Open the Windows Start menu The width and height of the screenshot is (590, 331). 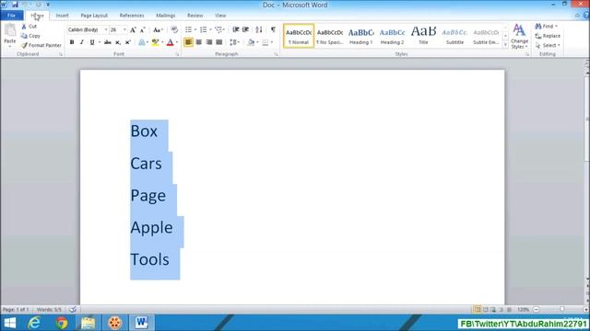coord(10,323)
